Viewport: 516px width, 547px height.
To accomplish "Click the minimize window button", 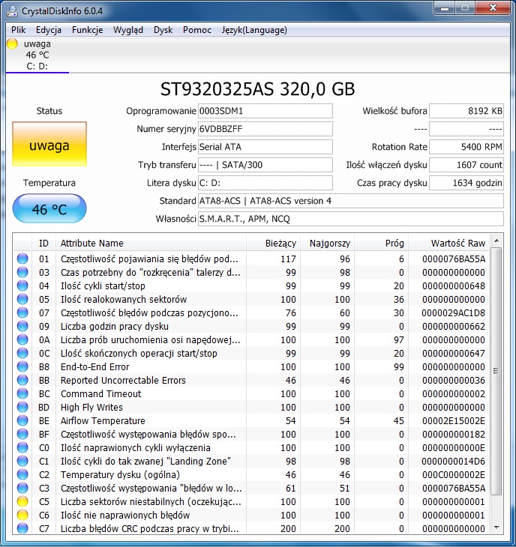I will tap(445, 8).
